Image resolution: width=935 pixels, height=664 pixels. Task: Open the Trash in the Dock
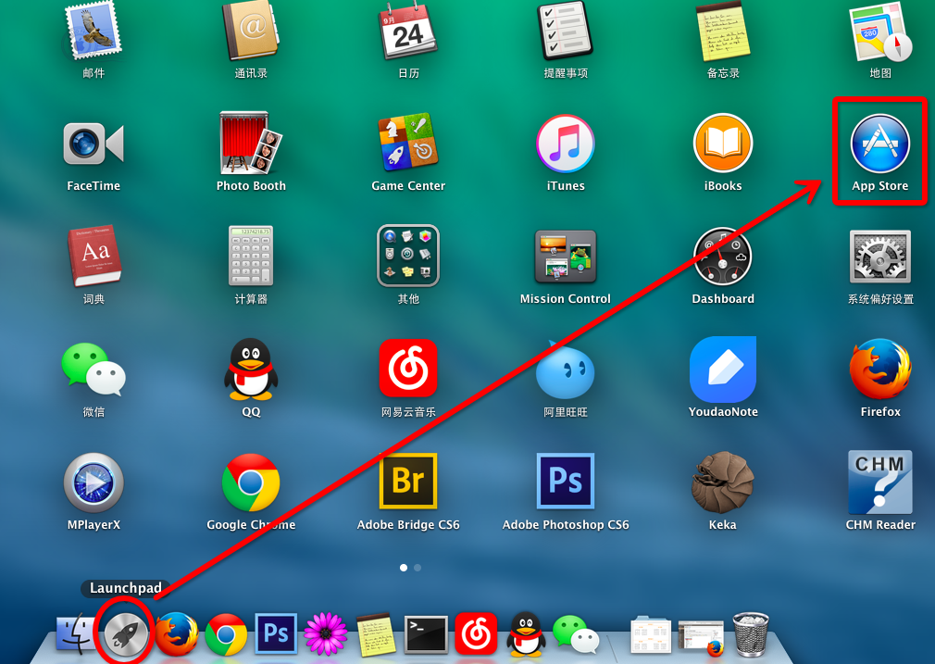[x=752, y=634]
